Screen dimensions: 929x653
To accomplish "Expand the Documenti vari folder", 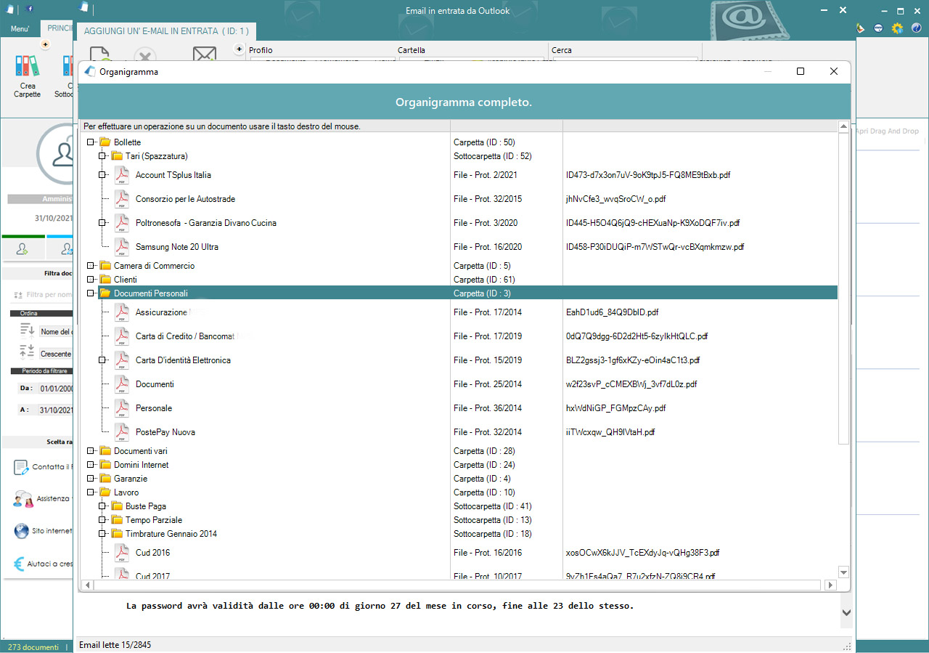I will tap(91, 451).
